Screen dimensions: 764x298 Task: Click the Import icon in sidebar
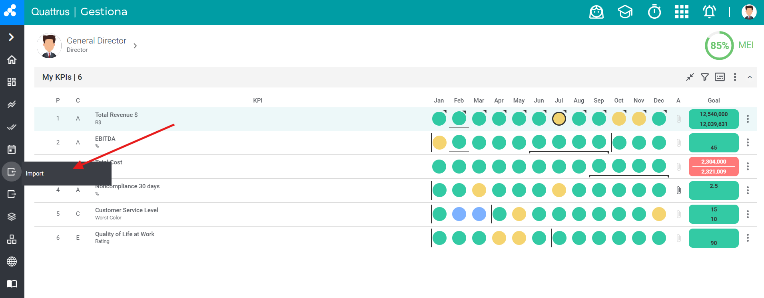click(x=12, y=172)
